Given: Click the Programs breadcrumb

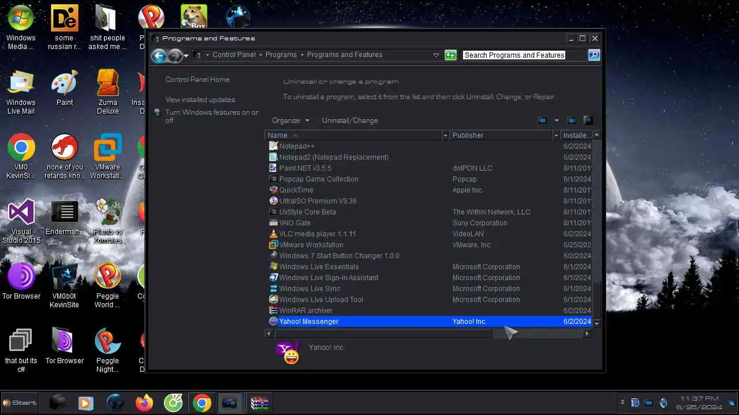Looking at the screenshot, I should (281, 55).
